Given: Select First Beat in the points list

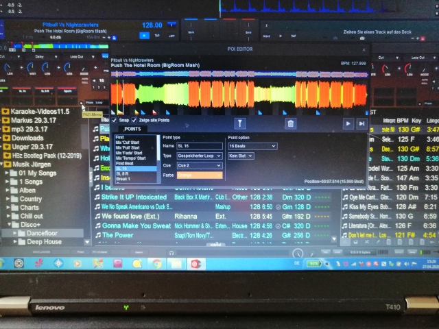Looking at the screenshot, I should point(125,164).
